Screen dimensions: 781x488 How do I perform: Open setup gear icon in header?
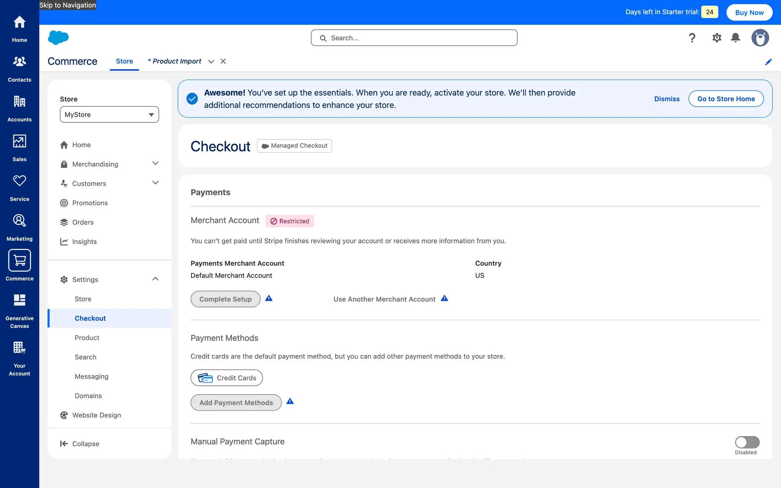point(716,38)
